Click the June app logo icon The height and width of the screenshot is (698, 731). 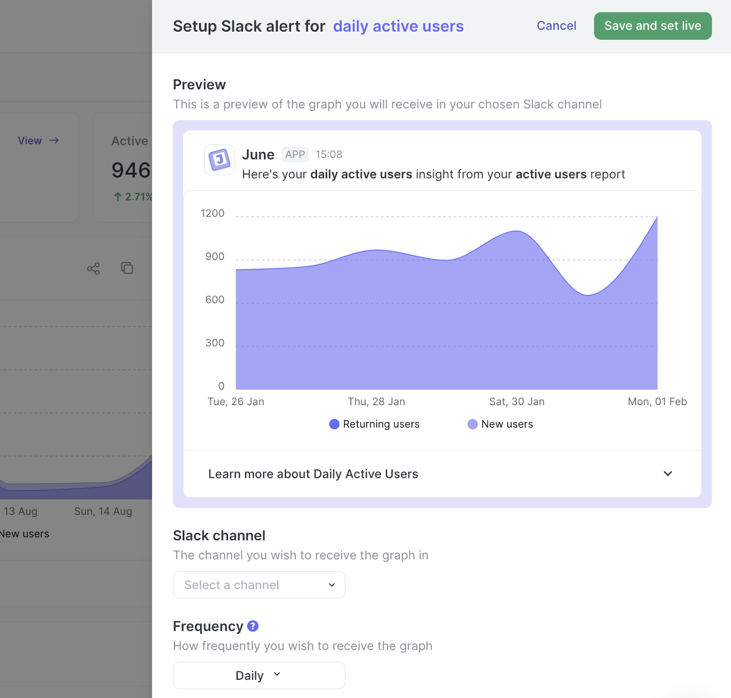click(x=219, y=160)
